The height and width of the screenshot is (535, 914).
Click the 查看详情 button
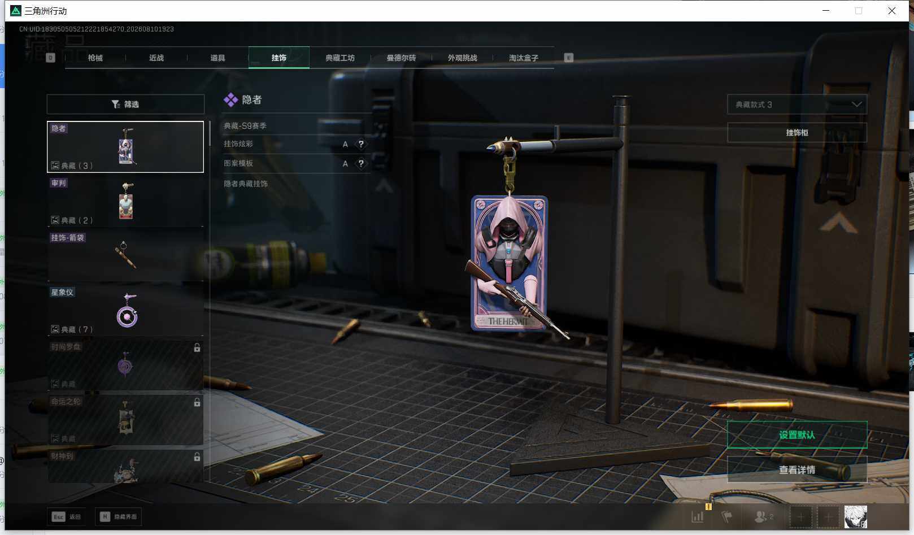pos(797,469)
